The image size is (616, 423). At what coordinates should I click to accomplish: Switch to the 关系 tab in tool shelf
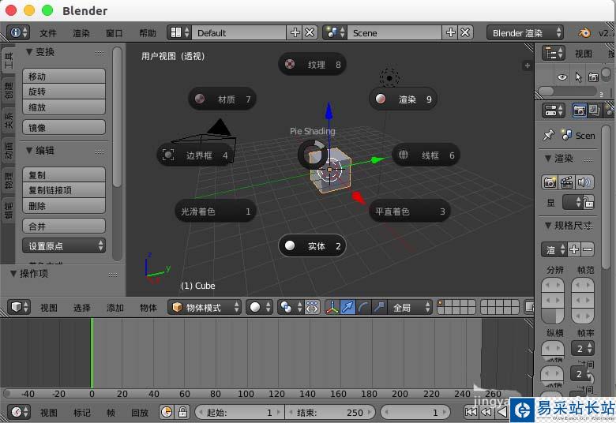coord(8,120)
